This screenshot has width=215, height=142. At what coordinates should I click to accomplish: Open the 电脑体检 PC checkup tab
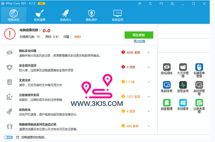[x=14, y=15]
